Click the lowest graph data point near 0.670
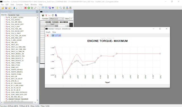Viewport: 182px width, 107px height. (64, 74)
